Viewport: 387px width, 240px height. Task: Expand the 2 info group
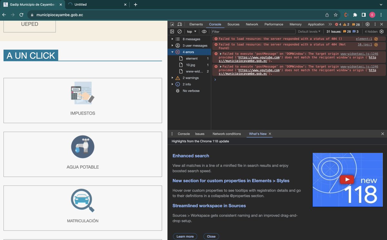(x=173, y=84)
